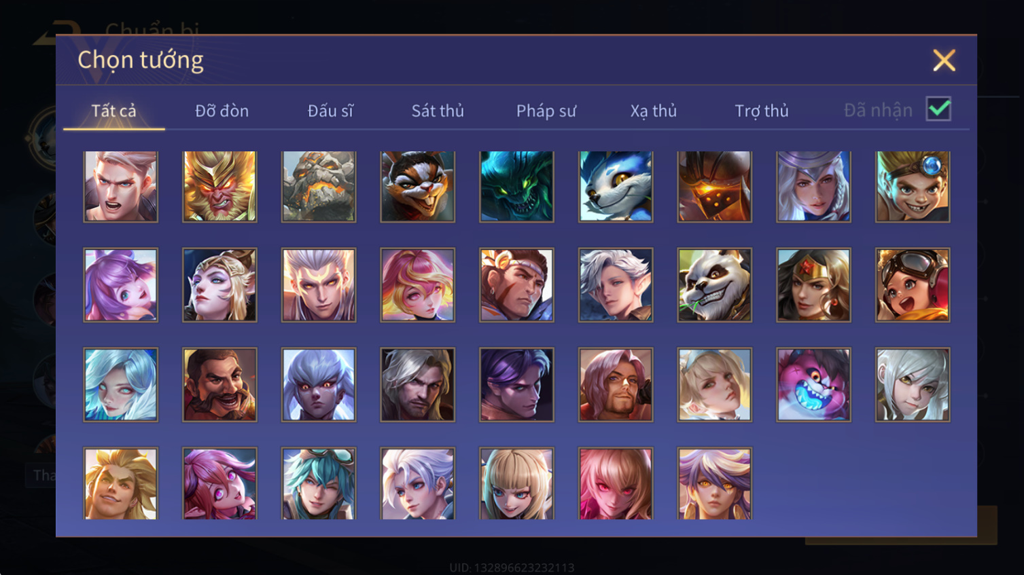
Task: Close the Chọn tướng dialog
Action: (944, 60)
